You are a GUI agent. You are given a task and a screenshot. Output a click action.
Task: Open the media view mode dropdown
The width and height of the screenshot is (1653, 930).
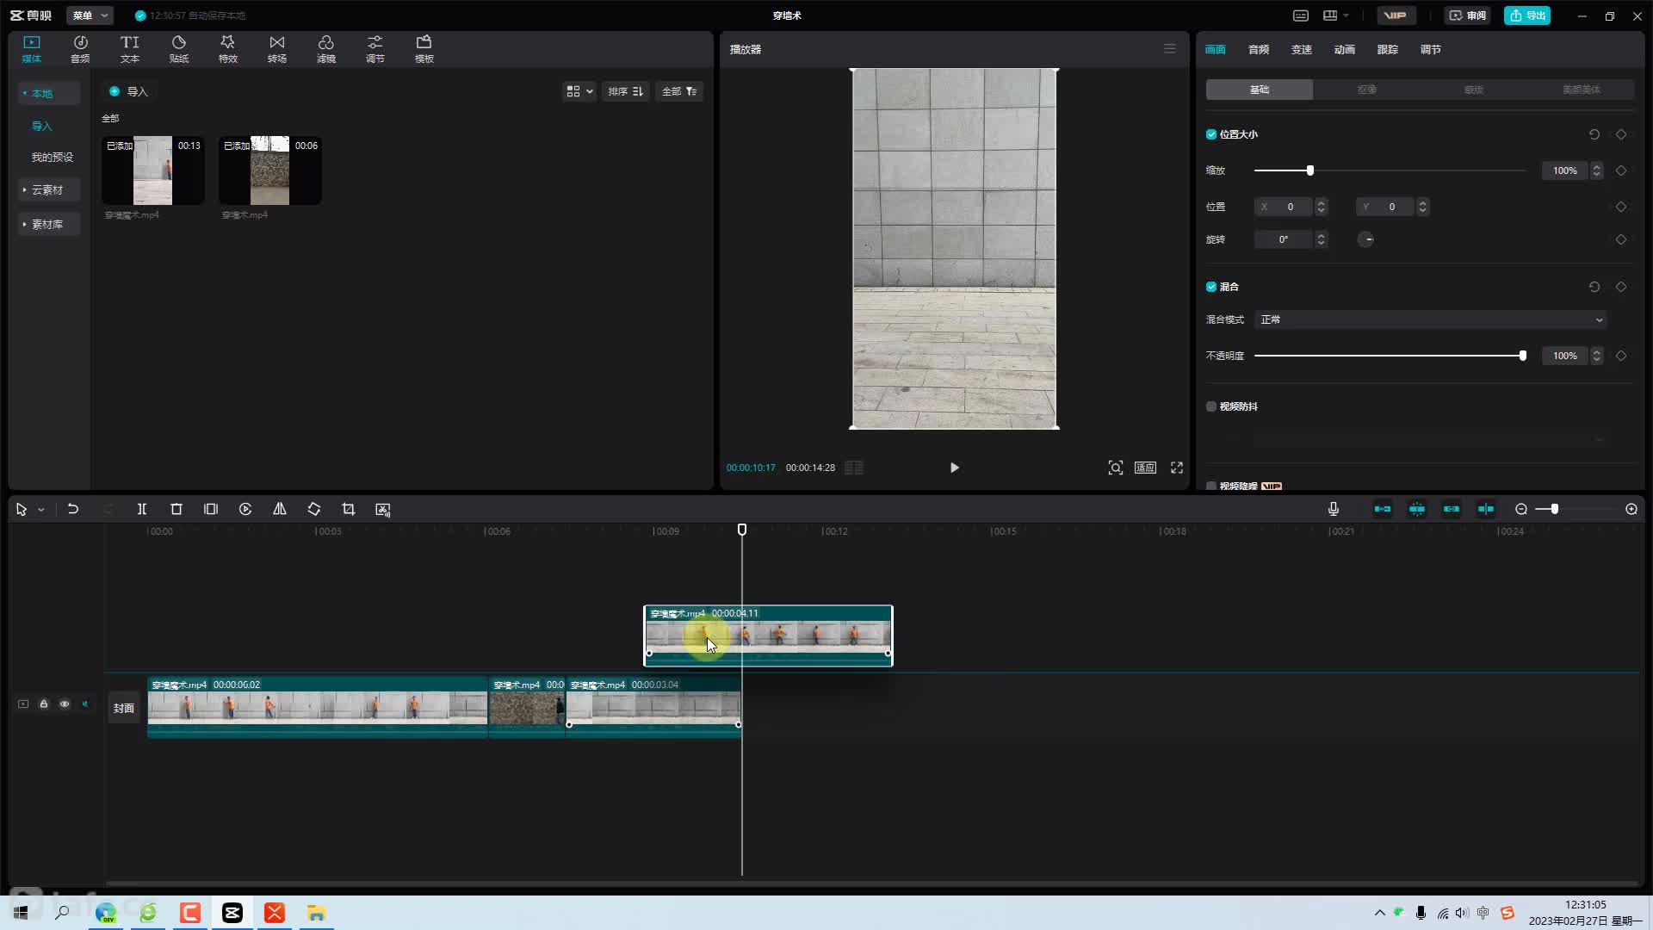click(x=579, y=91)
